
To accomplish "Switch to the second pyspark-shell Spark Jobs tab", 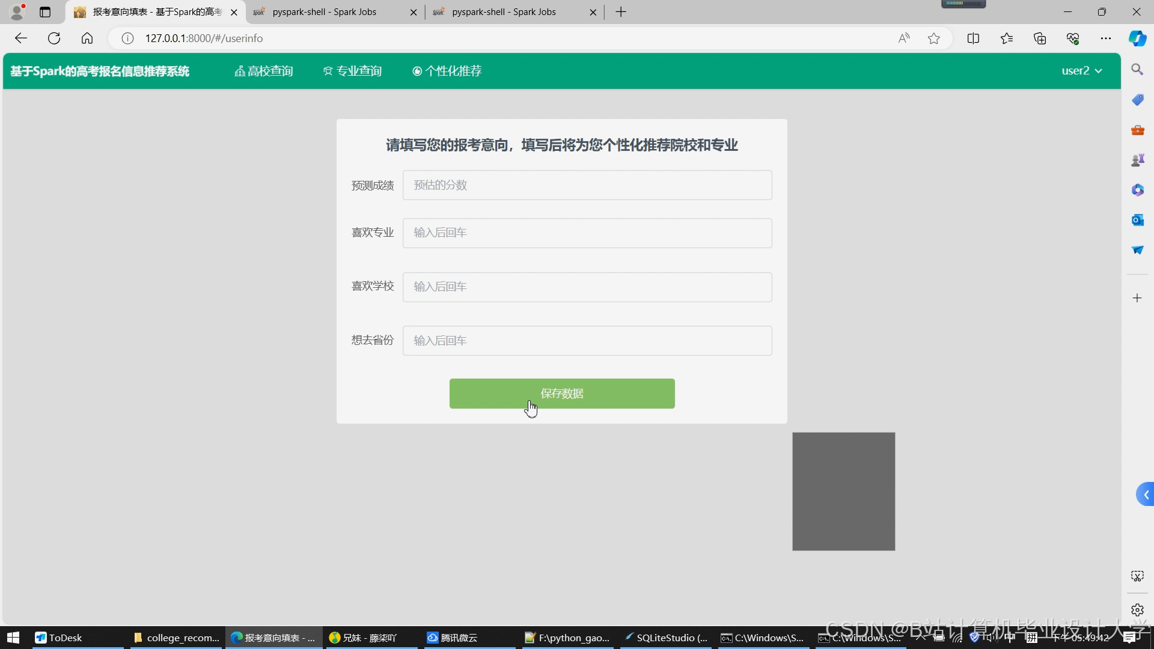I will coord(504,12).
